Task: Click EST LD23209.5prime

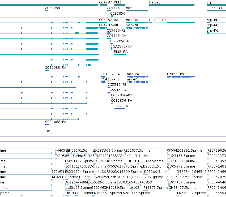Action: tap(156, 172)
